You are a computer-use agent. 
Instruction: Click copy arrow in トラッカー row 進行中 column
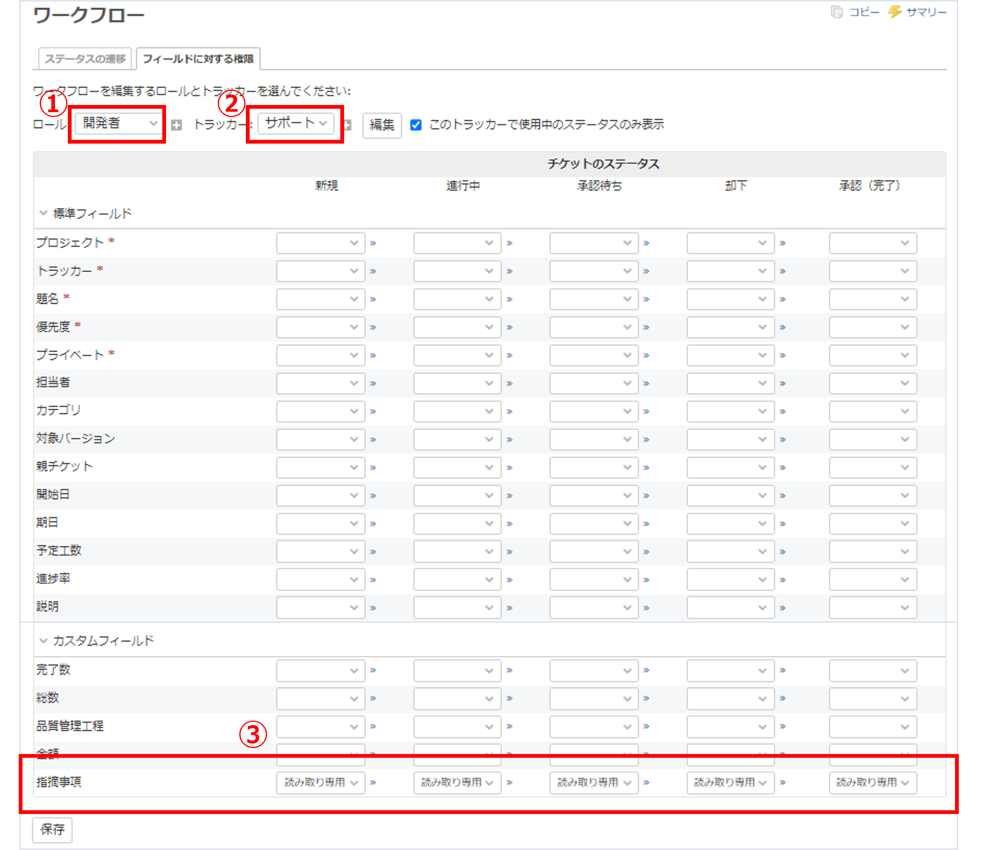510,271
